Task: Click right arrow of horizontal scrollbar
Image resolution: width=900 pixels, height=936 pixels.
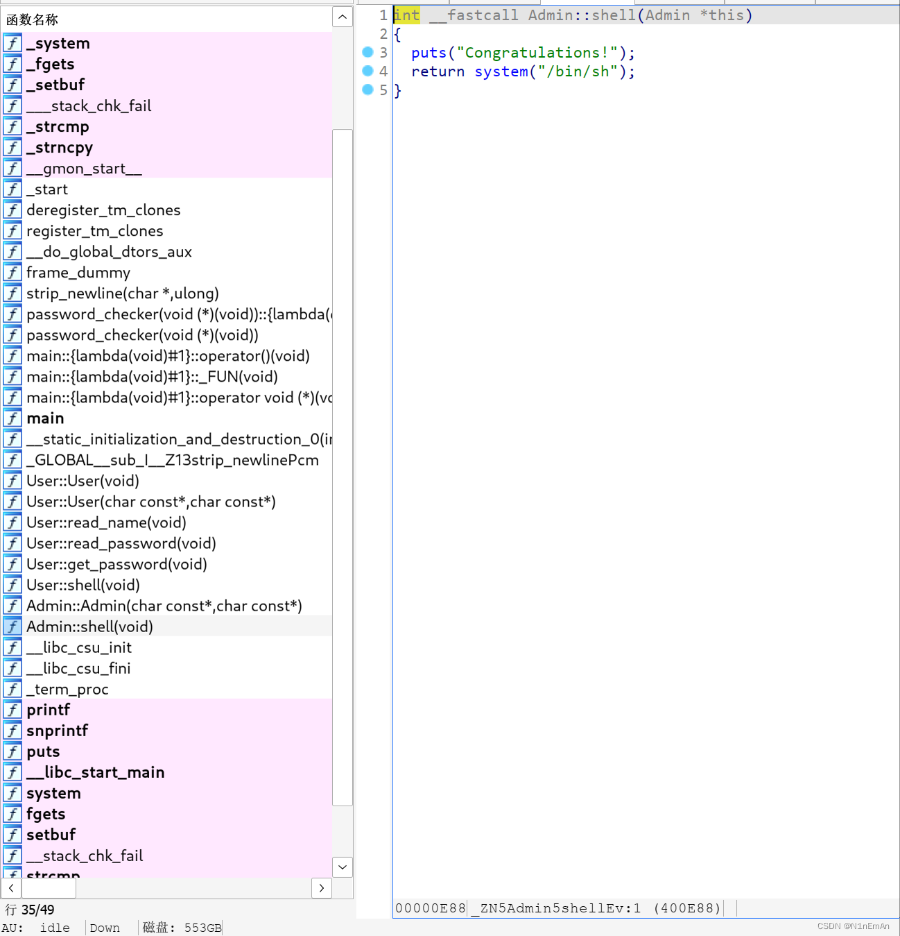Action: 322,888
